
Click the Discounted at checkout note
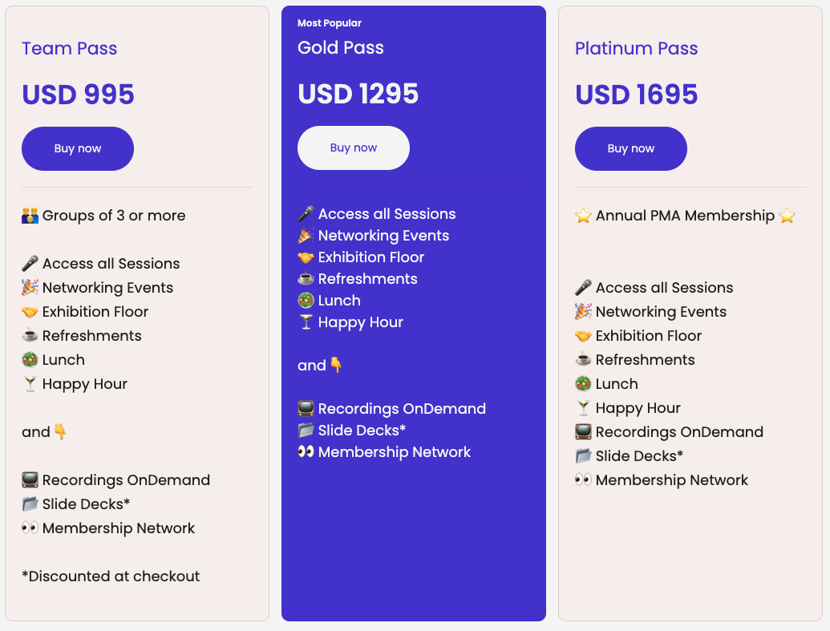coord(111,576)
